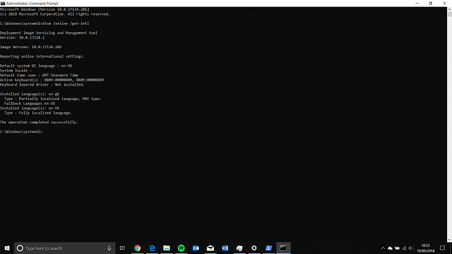The height and width of the screenshot is (254, 452).
Task: Click the Show desktop sliver at the taskbar's end
Action: pos(451,248)
